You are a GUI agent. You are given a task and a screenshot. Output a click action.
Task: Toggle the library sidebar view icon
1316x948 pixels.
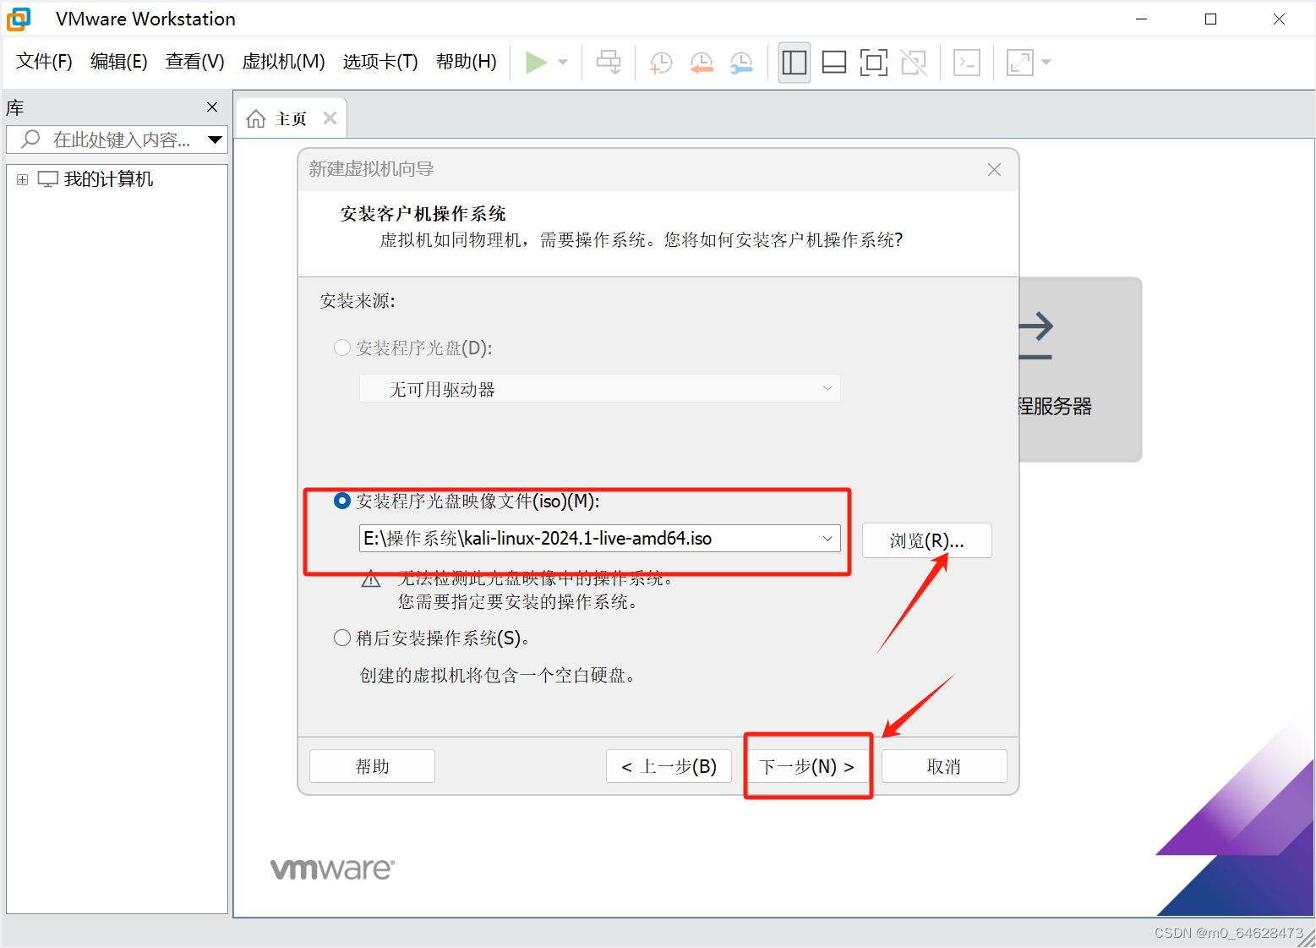(x=795, y=63)
